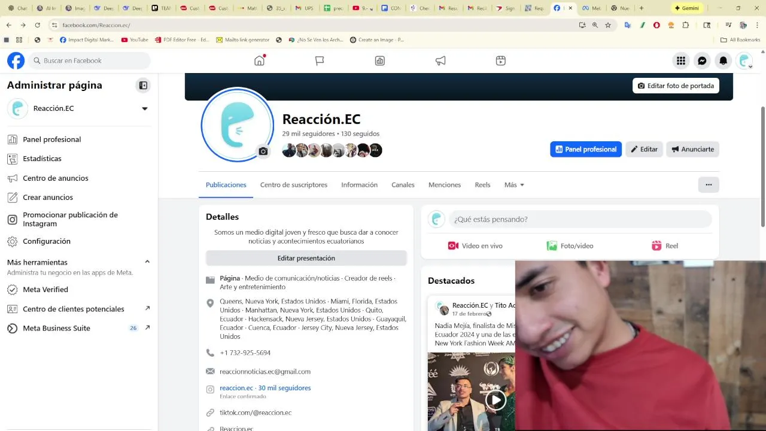The width and height of the screenshot is (766, 431).
Task: Click the tiktok.com/@reaccion.ec link
Action: coord(256,412)
